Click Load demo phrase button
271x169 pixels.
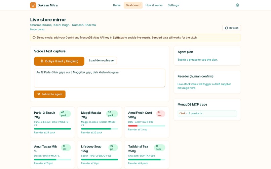pyautogui.click(x=101, y=61)
